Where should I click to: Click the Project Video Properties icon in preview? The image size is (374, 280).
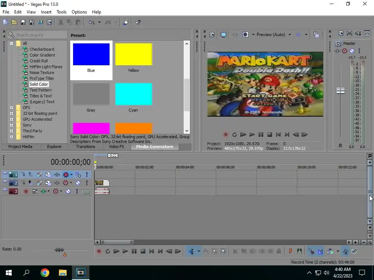coord(212,35)
